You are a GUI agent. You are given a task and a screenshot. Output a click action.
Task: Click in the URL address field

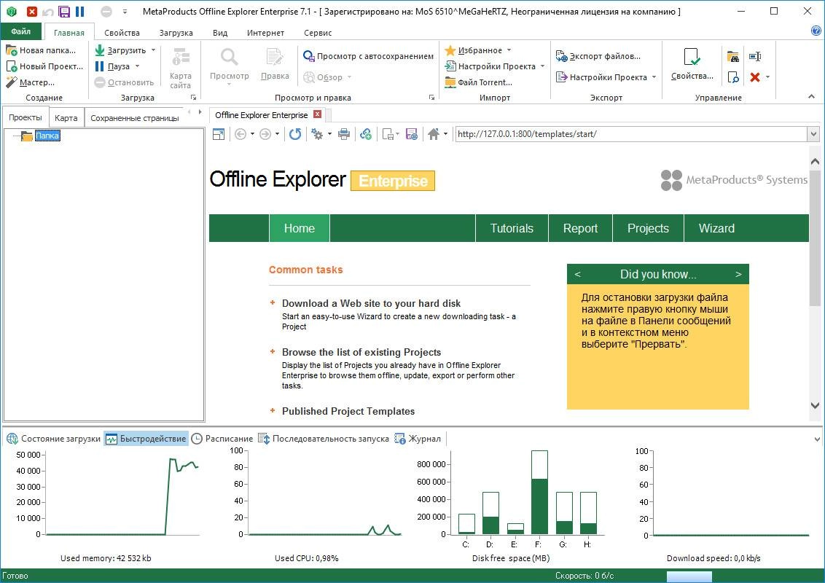point(630,134)
